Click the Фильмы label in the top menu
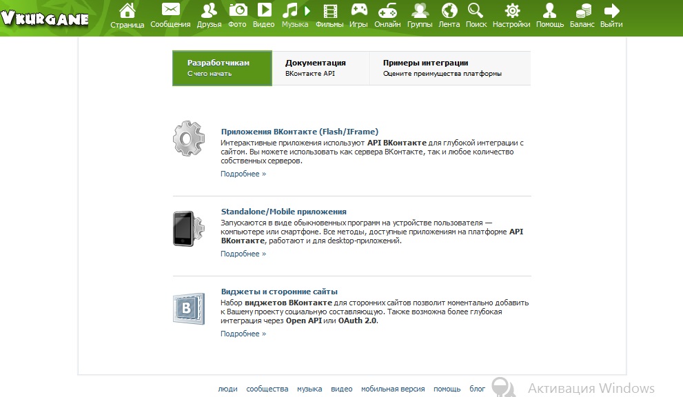This screenshot has width=683, height=397. coord(329,24)
